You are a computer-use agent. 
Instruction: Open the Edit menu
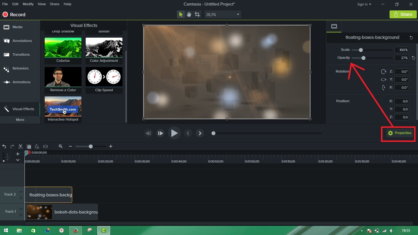tap(15, 4)
